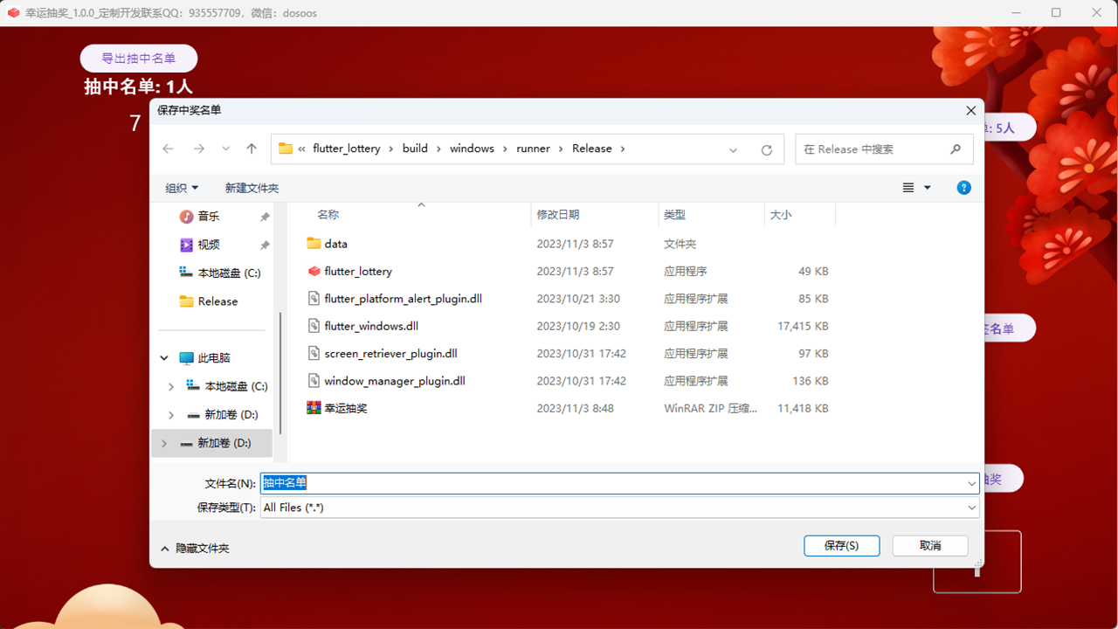Click 取消 to cancel saving
Screen dimensions: 1118x629
coord(929,545)
